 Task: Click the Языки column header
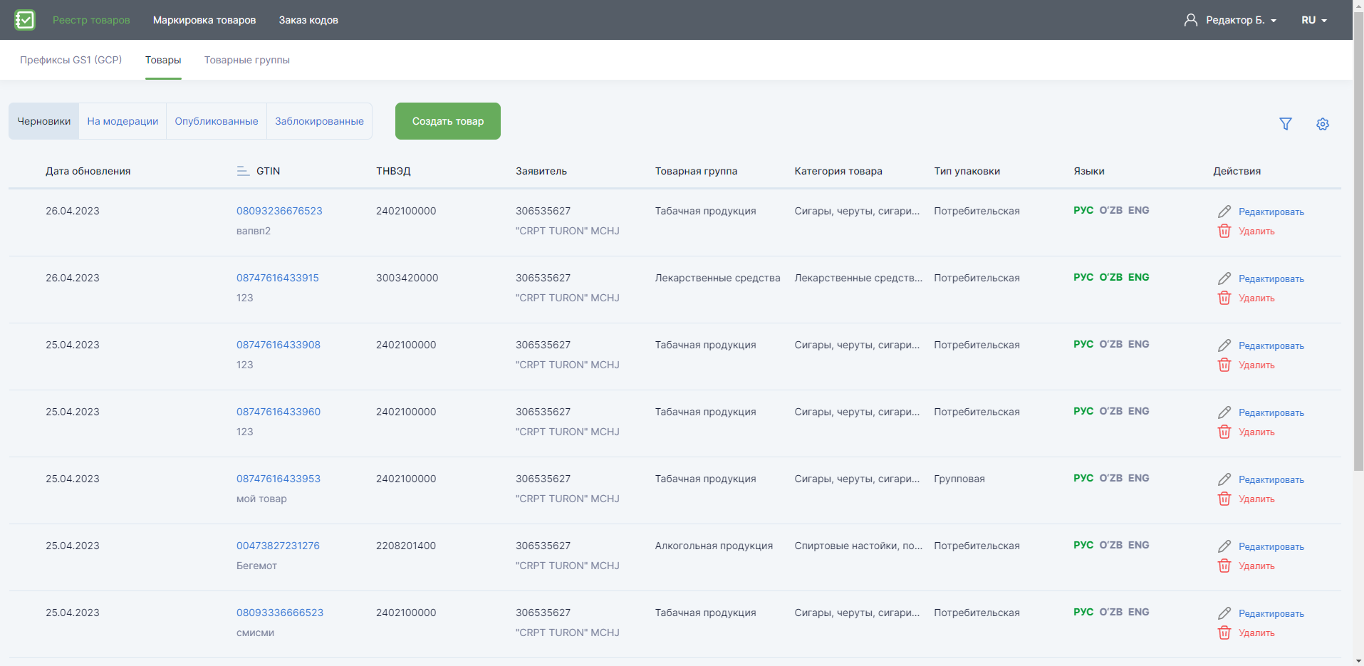(x=1089, y=171)
